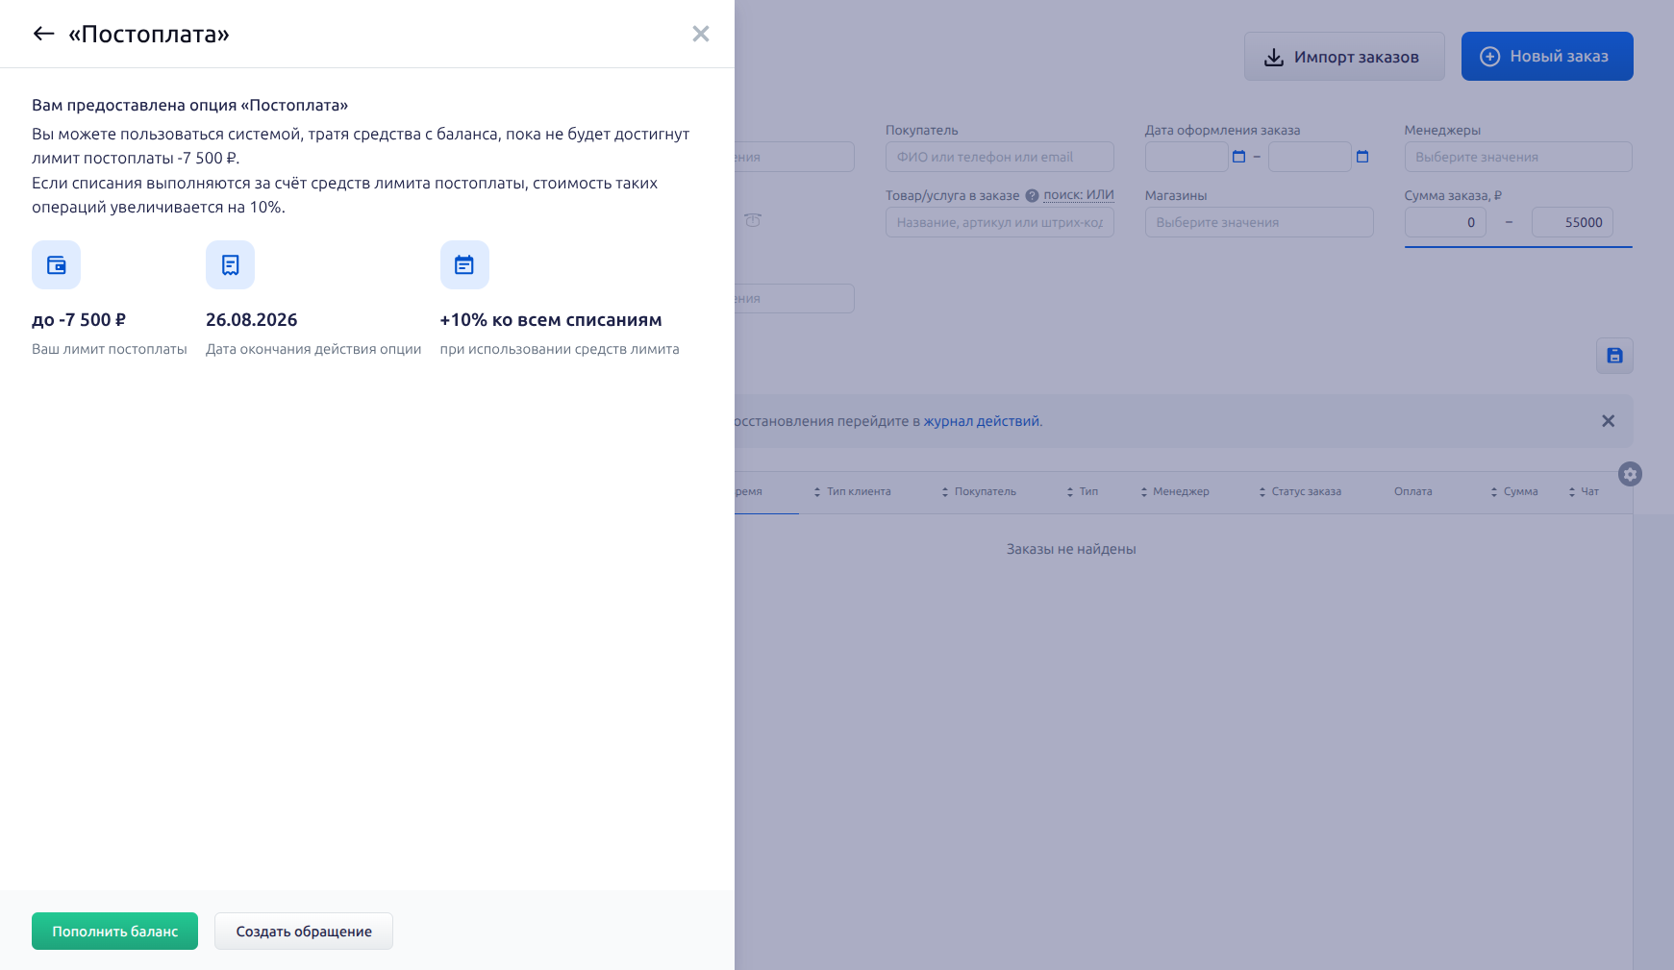Sort by Менеджер column

(x=1174, y=491)
